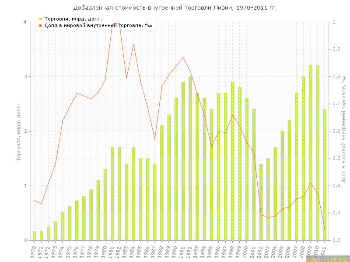This screenshot has width=350, height=262.
Task: Click the 1998 trade value bar
Action: pyautogui.click(x=233, y=161)
